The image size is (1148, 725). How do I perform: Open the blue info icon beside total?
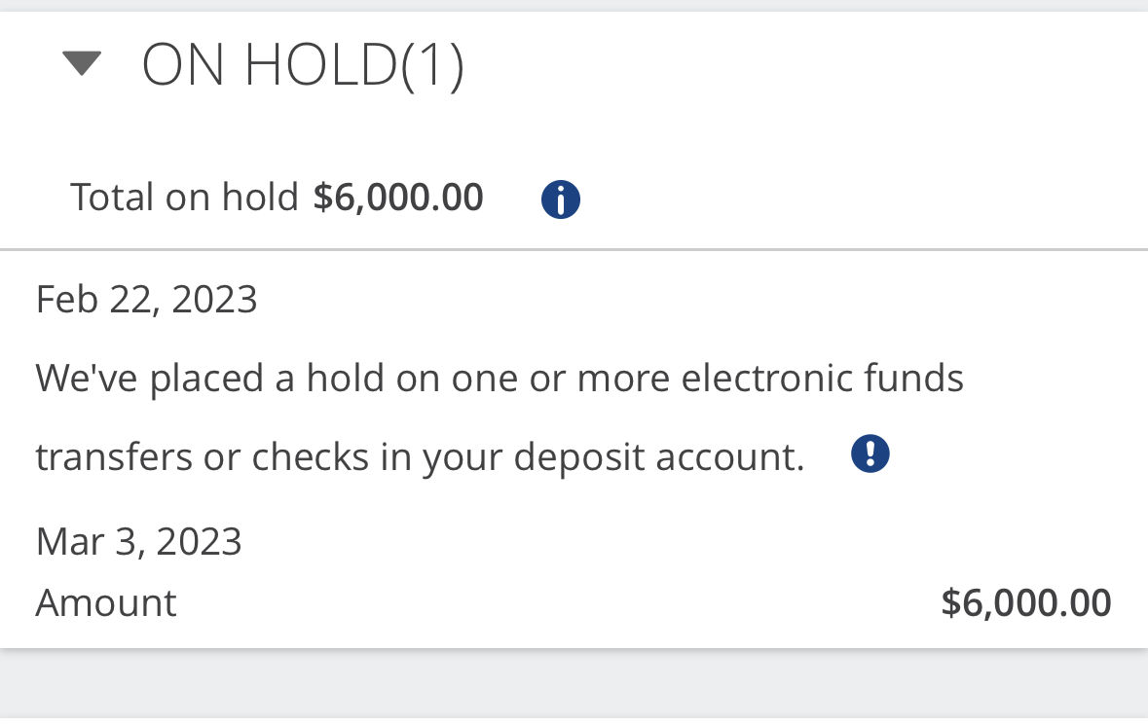click(561, 199)
